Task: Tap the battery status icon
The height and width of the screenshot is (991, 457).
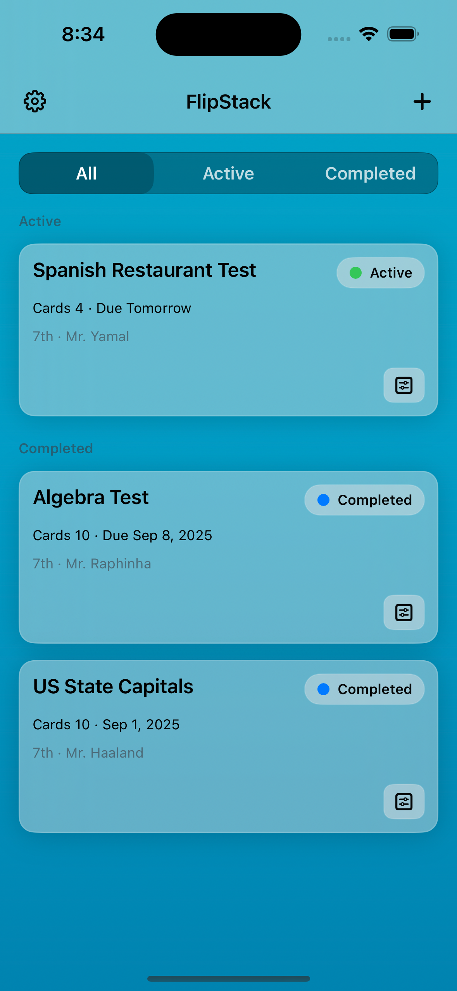Action: [x=403, y=34]
